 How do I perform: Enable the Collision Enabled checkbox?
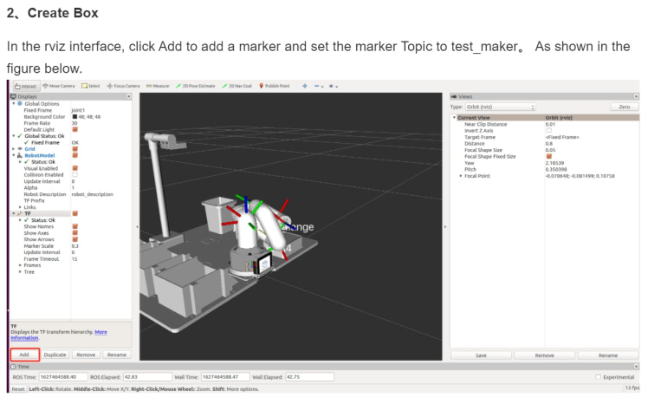pyautogui.click(x=75, y=174)
